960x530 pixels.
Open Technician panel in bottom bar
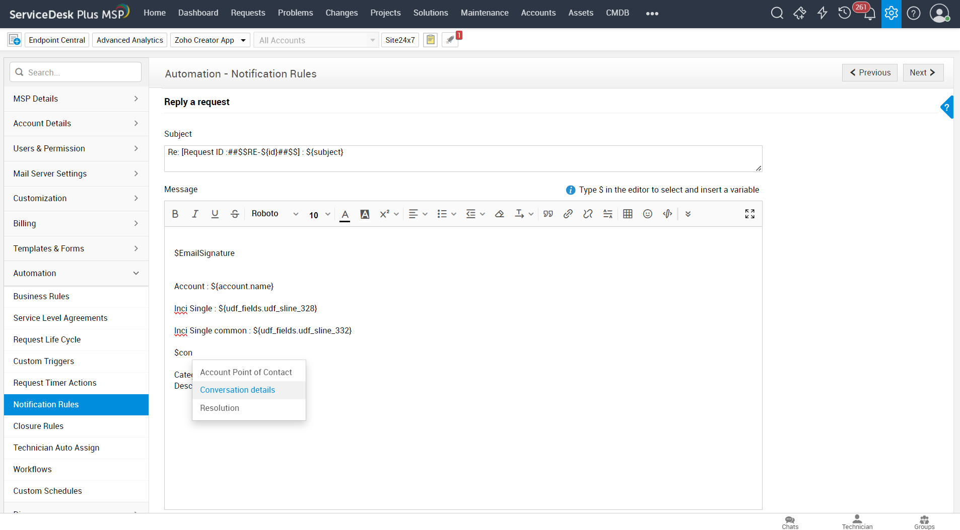(x=857, y=522)
